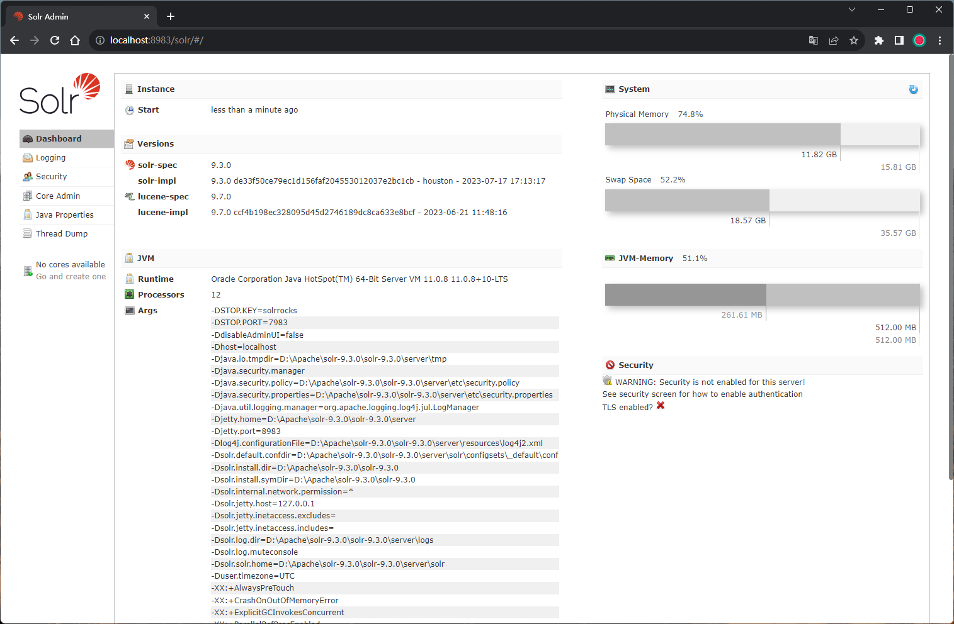
Task: Open the tab search chevron
Action: (x=852, y=9)
